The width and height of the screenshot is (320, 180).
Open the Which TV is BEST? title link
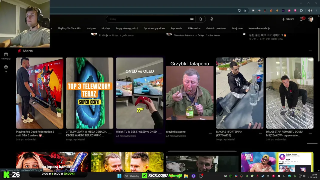[x=136, y=132]
